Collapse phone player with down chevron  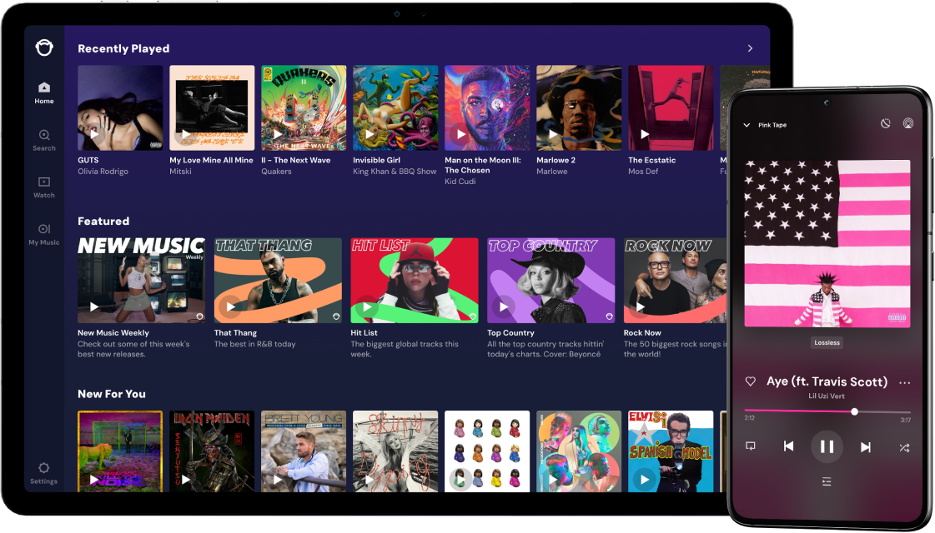746,125
